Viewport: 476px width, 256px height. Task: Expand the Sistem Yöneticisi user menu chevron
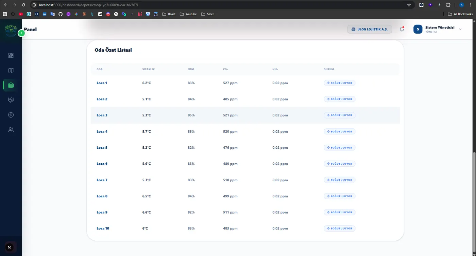tap(460, 29)
